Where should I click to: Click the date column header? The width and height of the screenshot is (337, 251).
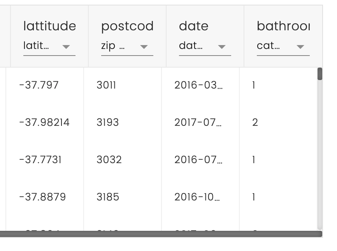(x=193, y=26)
